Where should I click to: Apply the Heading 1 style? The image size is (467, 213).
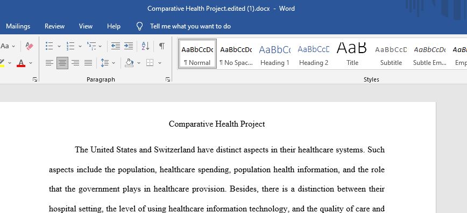point(274,54)
